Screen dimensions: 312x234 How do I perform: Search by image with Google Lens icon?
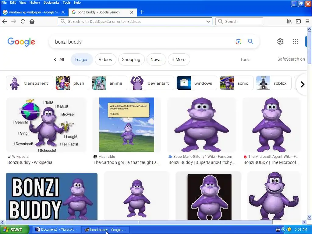pyautogui.click(x=238, y=41)
